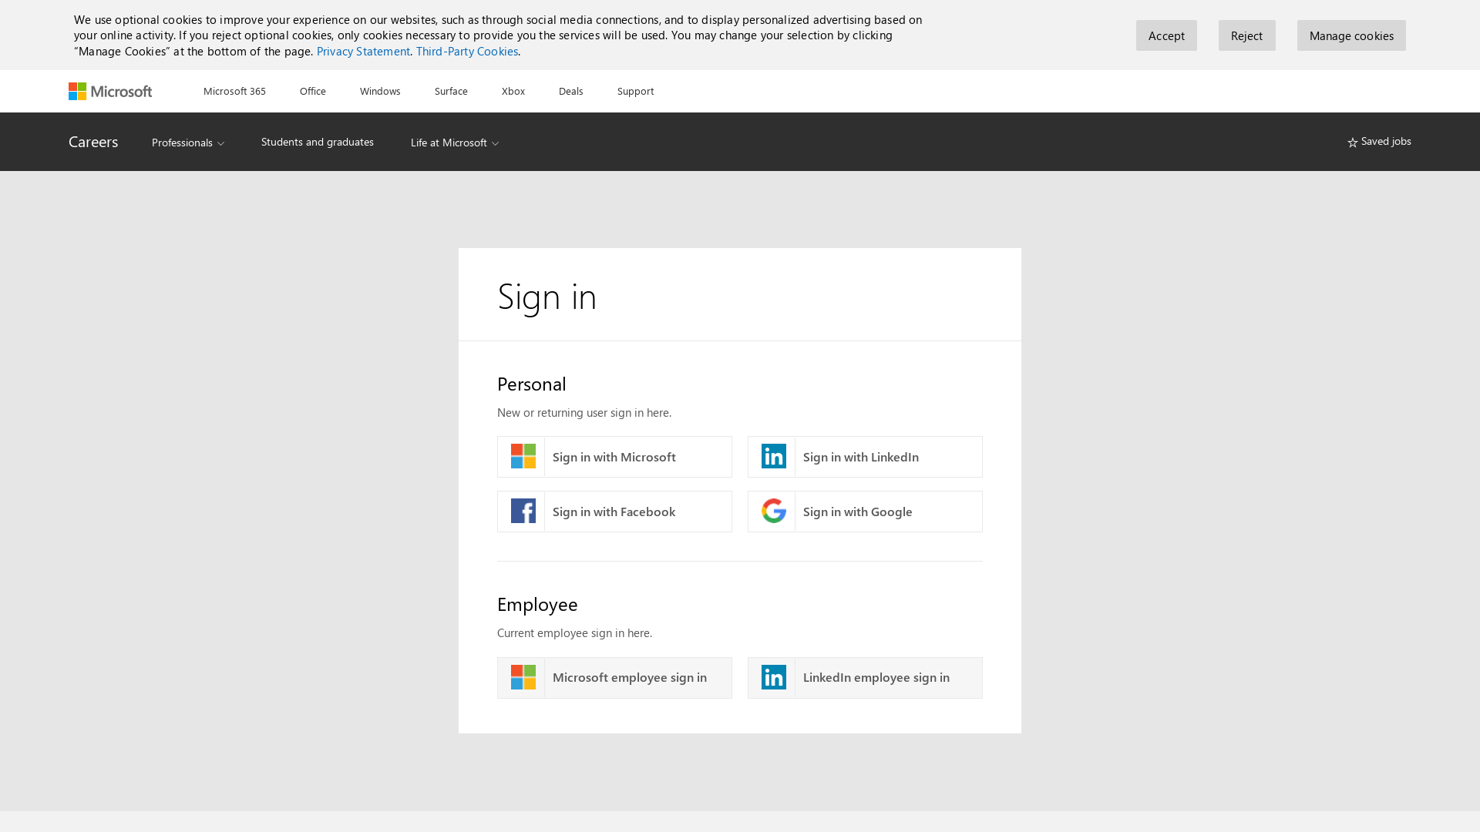Open the Microsoft 365 menu item
This screenshot has height=832, width=1480.
pyautogui.click(x=234, y=91)
